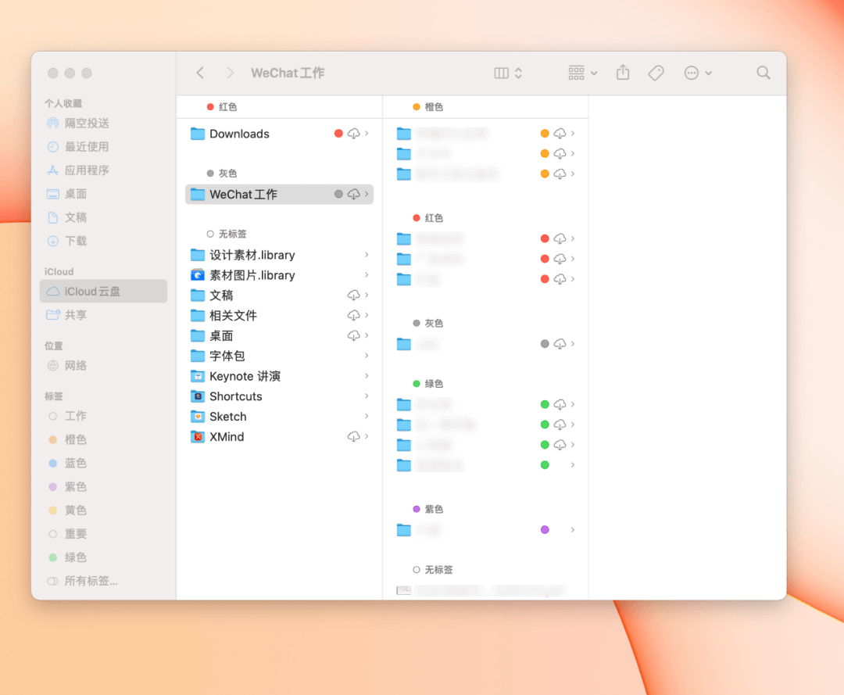Open the Shortcuts folder
Viewport: 844px width, 695px height.
[279, 396]
